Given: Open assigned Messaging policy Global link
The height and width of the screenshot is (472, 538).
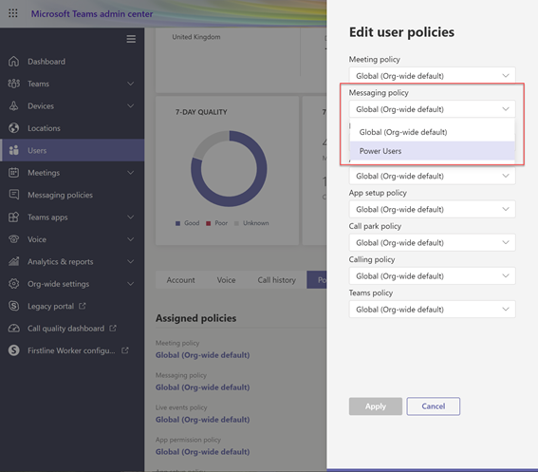Looking at the screenshot, I should (x=202, y=387).
